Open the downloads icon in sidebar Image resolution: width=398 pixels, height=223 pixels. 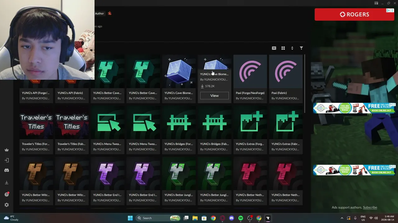7,183
